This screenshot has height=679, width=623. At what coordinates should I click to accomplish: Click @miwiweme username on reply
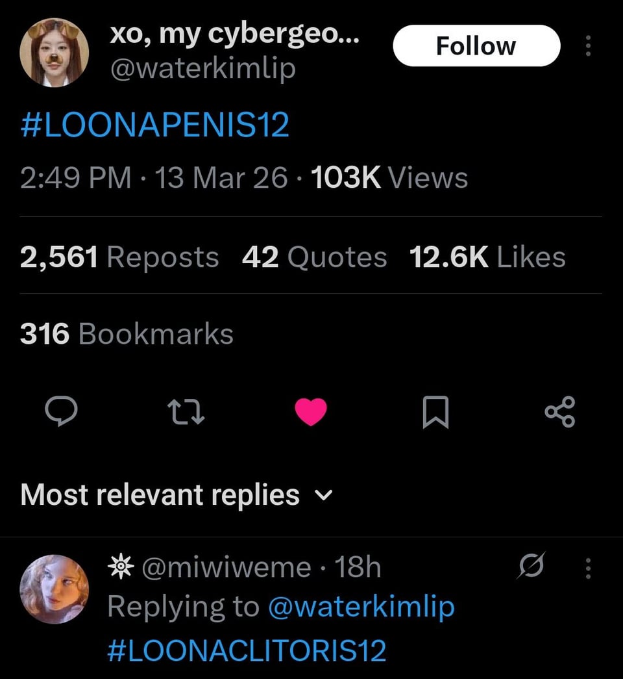coord(225,568)
